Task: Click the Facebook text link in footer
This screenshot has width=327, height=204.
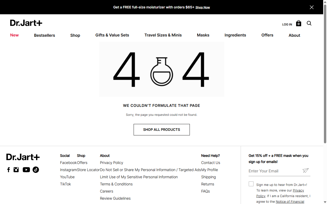Action: coord(68,163)
